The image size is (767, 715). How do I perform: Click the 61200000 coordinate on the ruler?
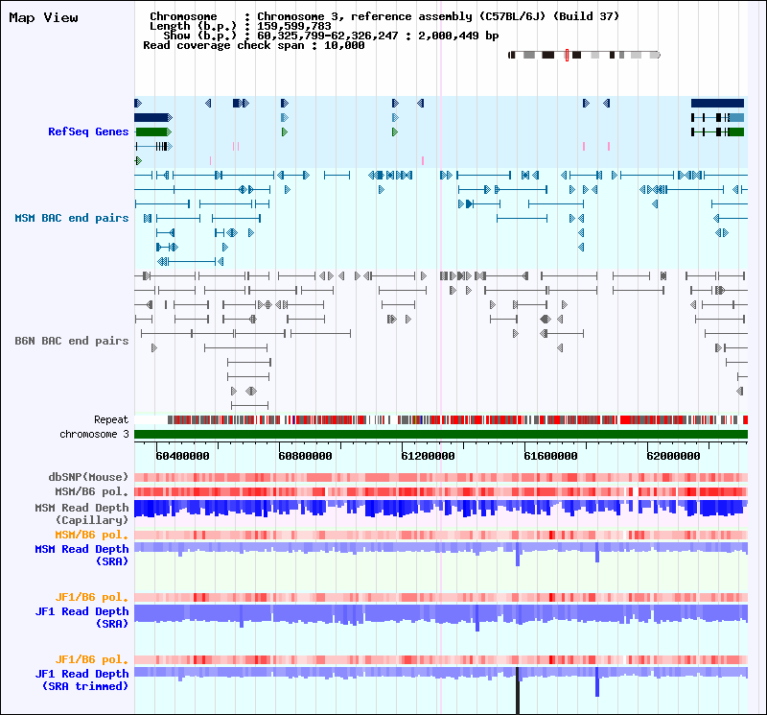428,456
